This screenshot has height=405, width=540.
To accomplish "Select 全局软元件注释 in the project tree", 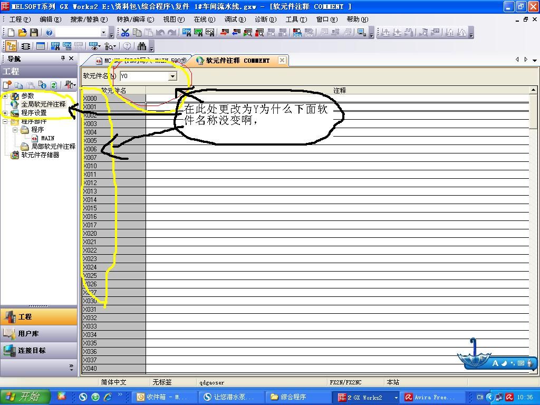I will pyautogui.click(x=43, y=104).
